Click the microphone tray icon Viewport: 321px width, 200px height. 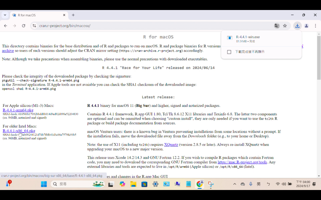click(x=251, y=184)
